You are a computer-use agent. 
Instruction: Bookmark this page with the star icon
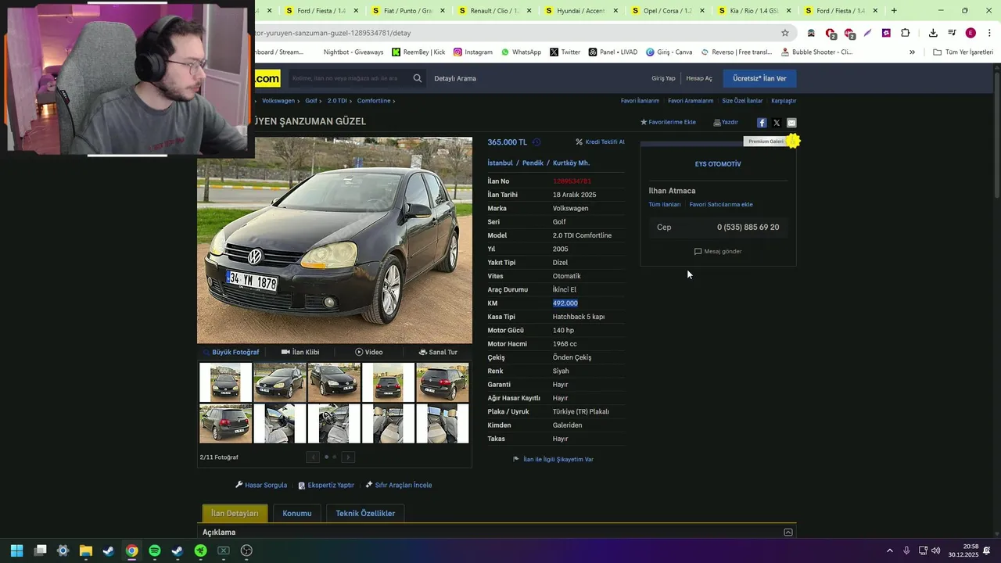(785, 33)
